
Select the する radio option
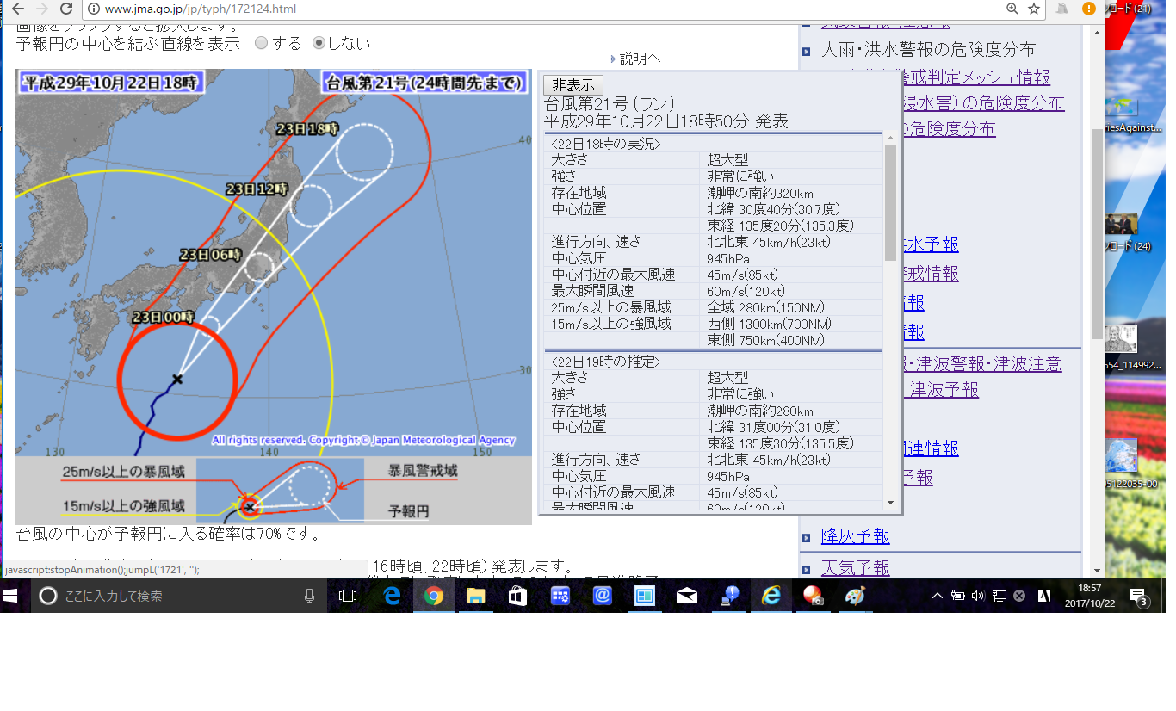click(x=262, y=43)
